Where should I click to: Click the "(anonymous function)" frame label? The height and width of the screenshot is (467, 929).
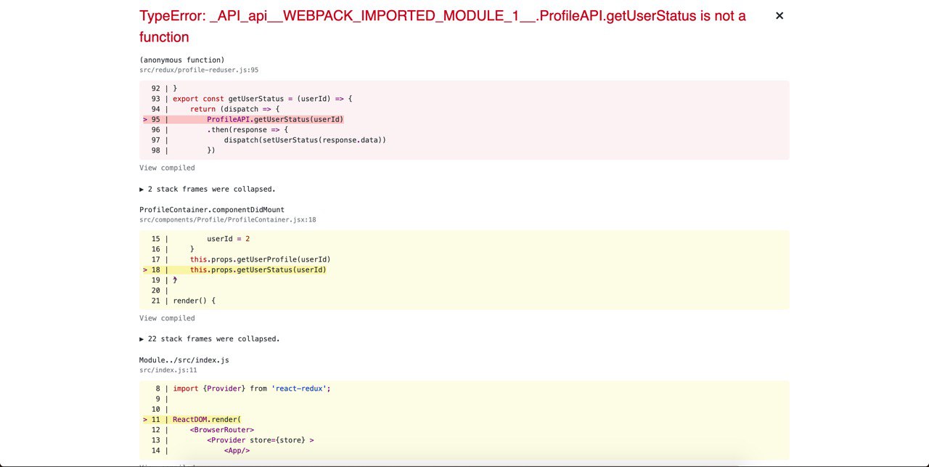(182, 60)
